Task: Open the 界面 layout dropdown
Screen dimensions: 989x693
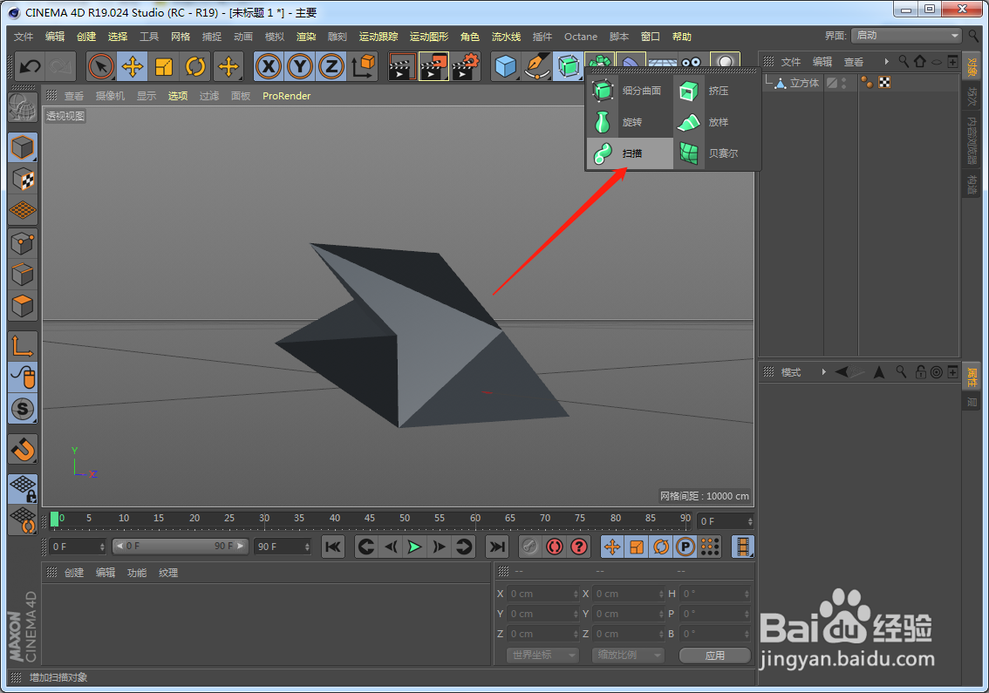Action: tap(906, 36)
